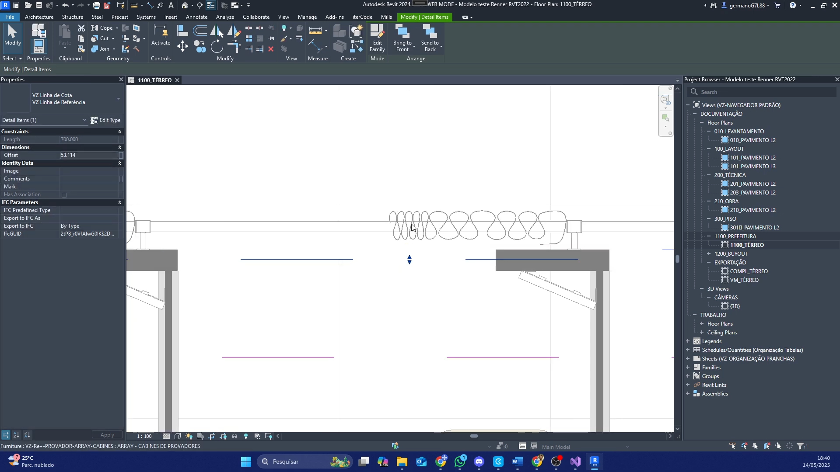Viewport: 840px width, 472px height.
Task: Select the Copy tool in Modify panel
Action: pyautogui.click(x=200, y=46)
